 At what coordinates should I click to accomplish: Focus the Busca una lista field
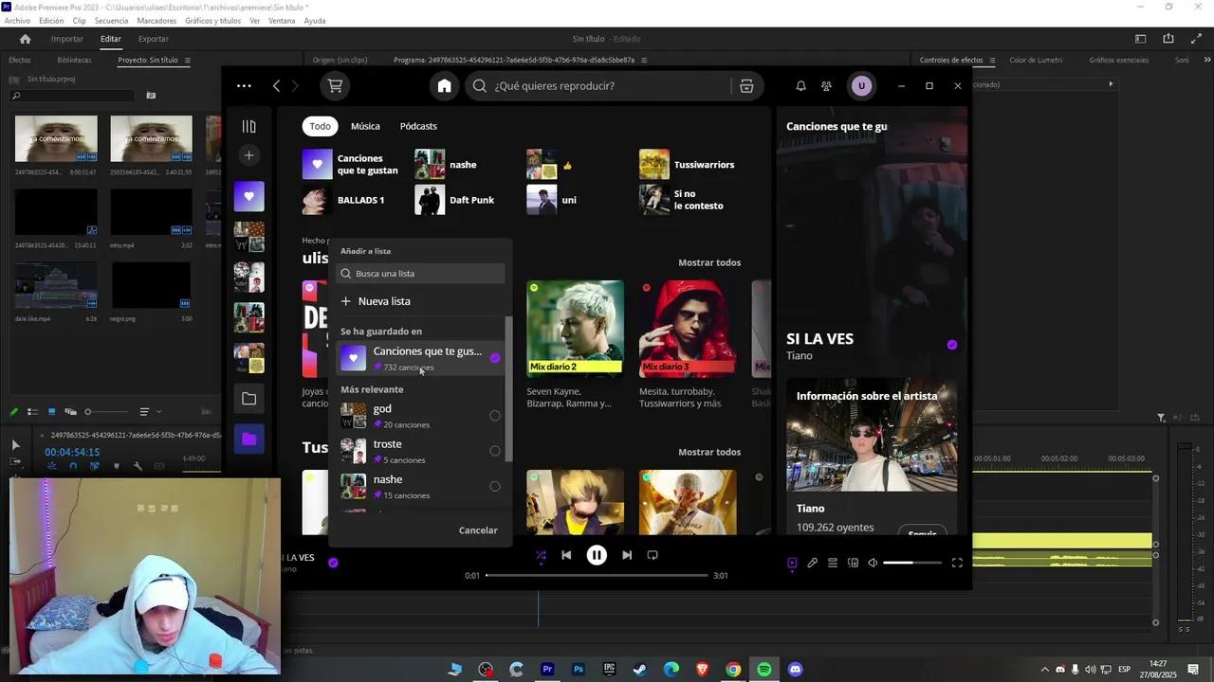coord(420,274)
